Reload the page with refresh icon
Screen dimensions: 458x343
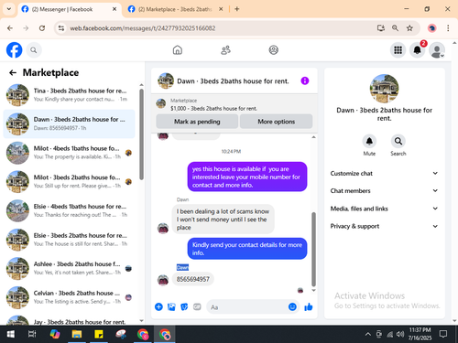pos(42,28)
